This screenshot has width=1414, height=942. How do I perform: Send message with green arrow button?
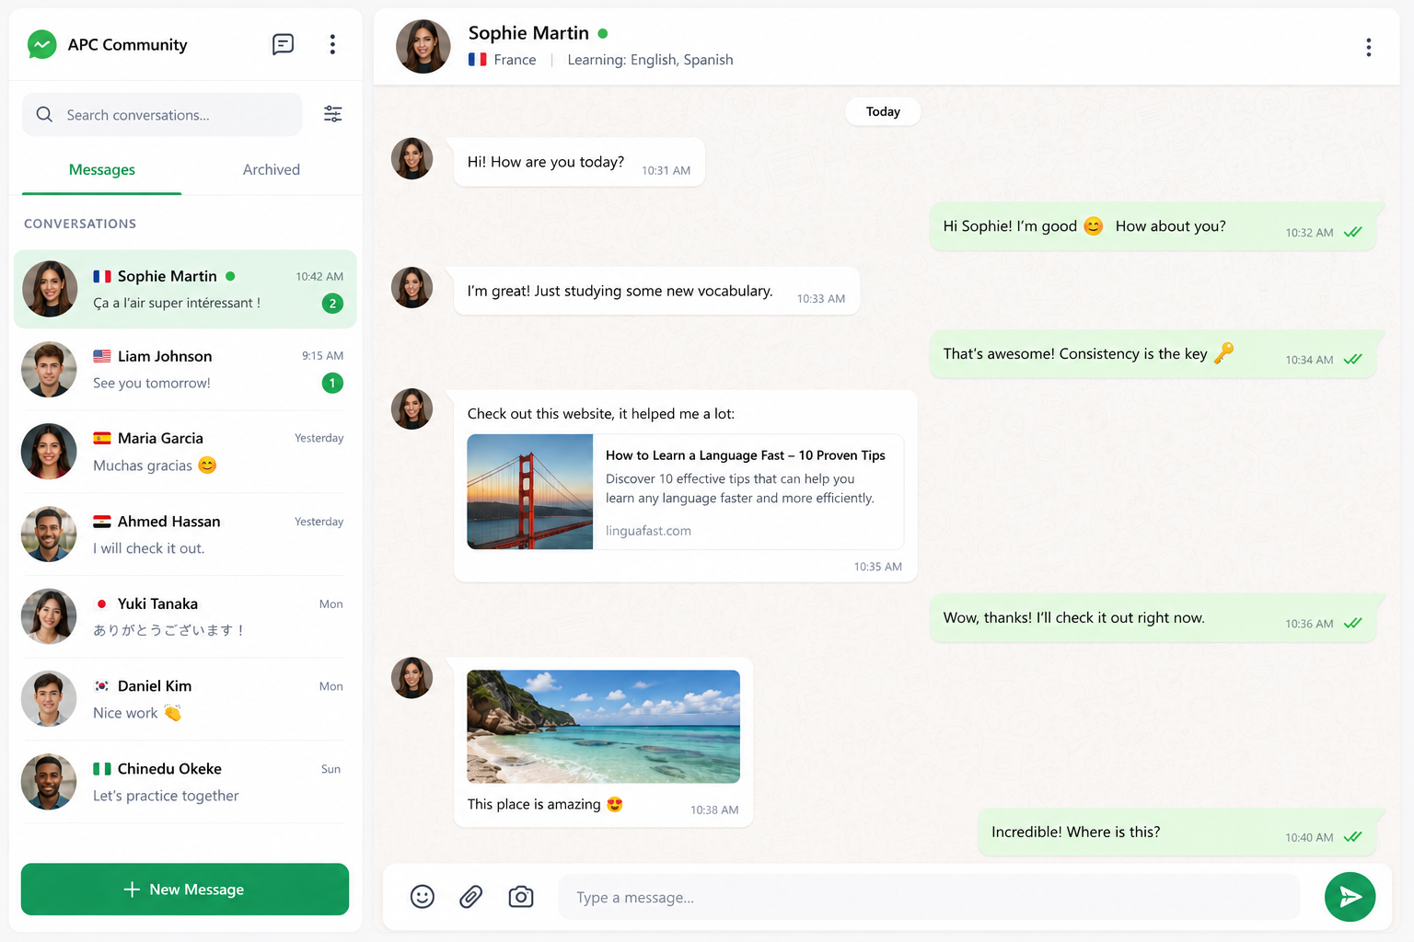[1350, 896]
